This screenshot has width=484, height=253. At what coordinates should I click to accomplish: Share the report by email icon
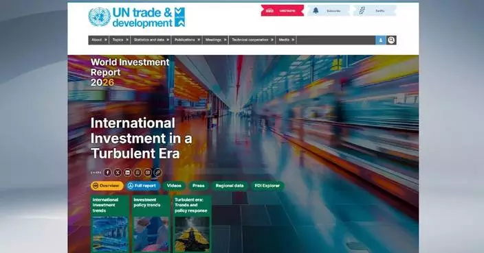pos(148,172)
